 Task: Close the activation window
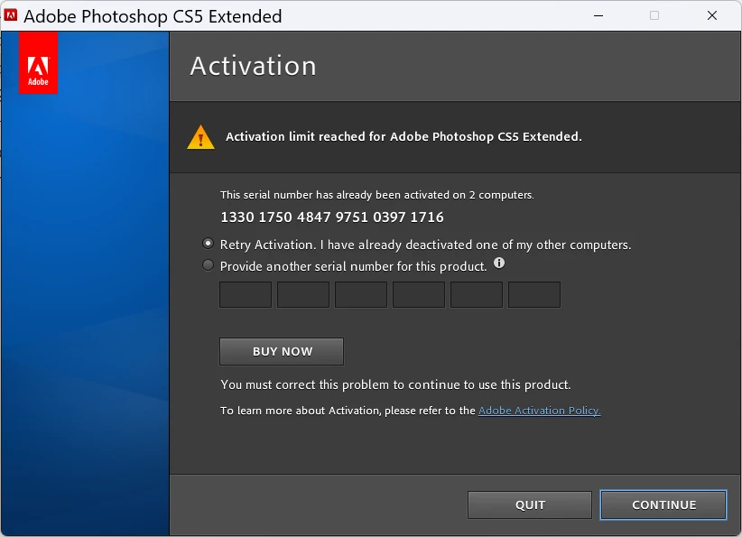click(x=712, y=15)
